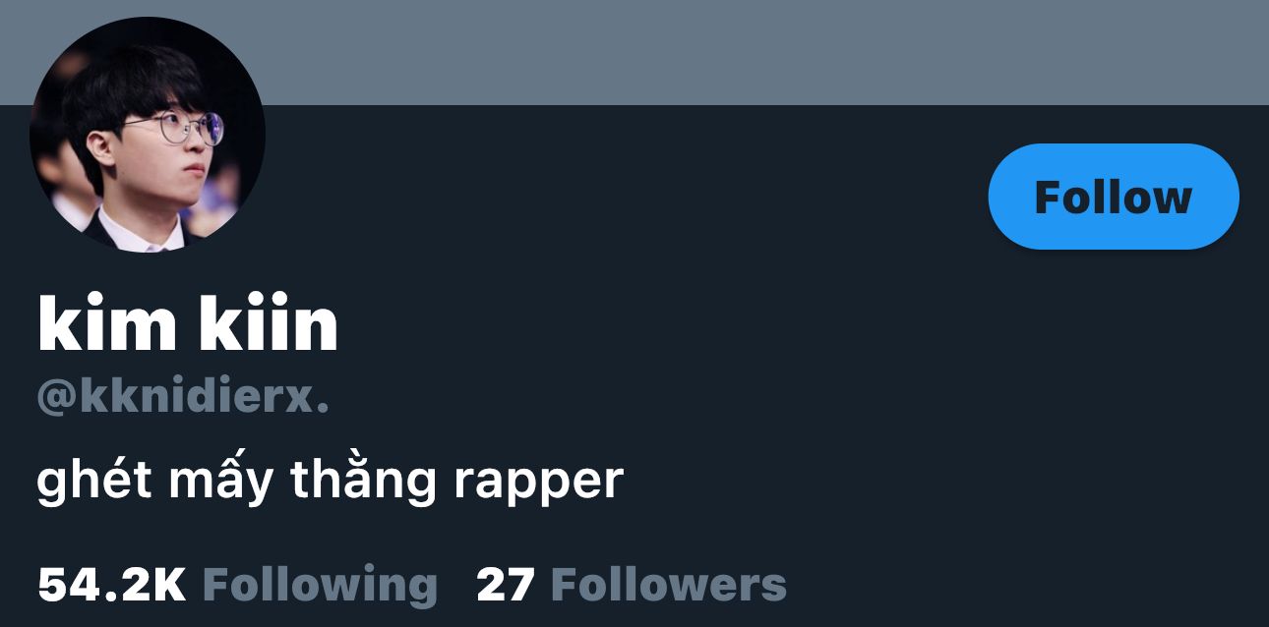The height and width of the screenshot is (627, 1269).
Task: Click the display name kim kiin
Action: (x=188, y=324)
